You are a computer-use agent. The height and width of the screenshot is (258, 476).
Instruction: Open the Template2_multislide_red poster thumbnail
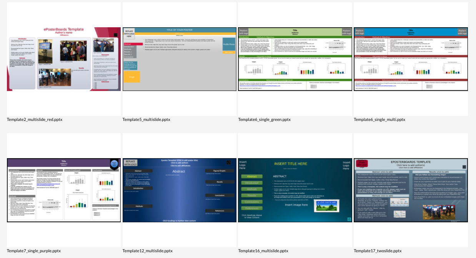coord(64,59)
